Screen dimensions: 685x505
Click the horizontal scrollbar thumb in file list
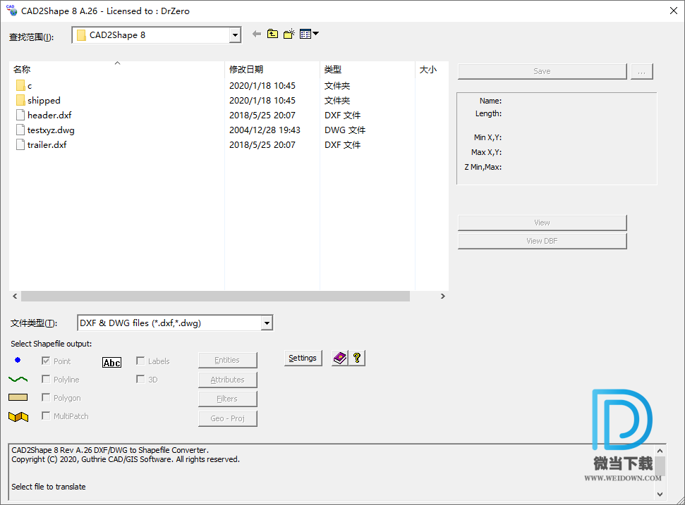(x=215, y=296)
